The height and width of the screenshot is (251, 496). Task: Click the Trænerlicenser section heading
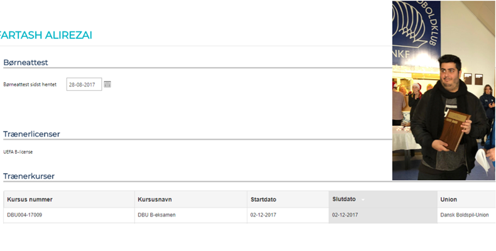[31, 134]
